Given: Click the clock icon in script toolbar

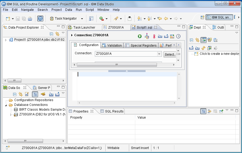Looking at the screenshot, I should 178,37.
